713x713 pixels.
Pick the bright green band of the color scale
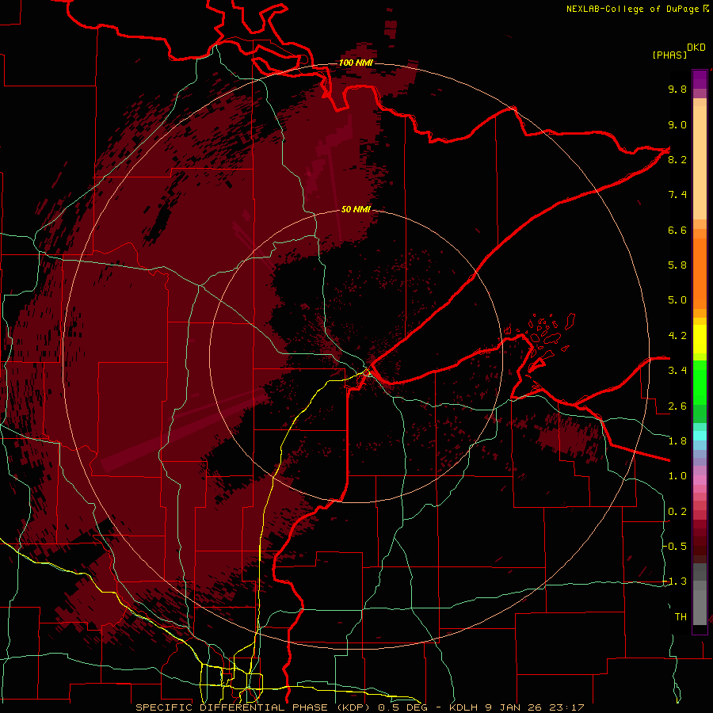pyautogui.click(x=700, y=382)
